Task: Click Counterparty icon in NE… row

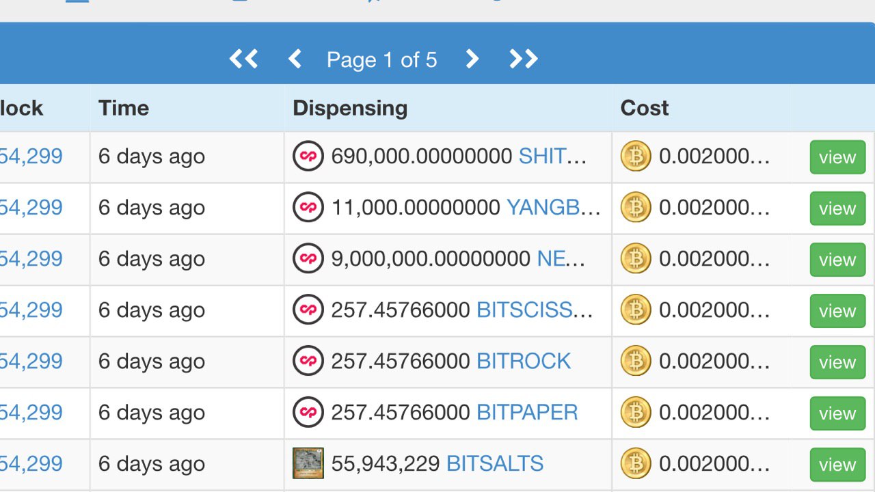Action: click(308, 259)
